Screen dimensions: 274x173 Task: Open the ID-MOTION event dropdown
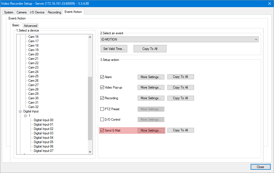(179, 39)
